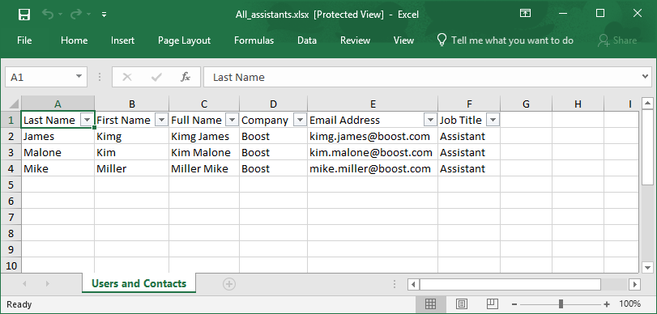Image resolution: width=657 pixels, height=314 pixels.
Task: Click cell kim.malone@boost.com
Action: point(373,152)
